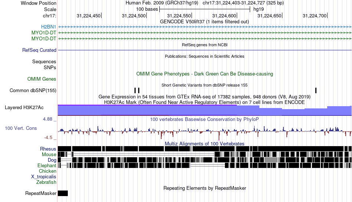
Task: Select the Zebrafish alignment row label
Action: [46, 182]
